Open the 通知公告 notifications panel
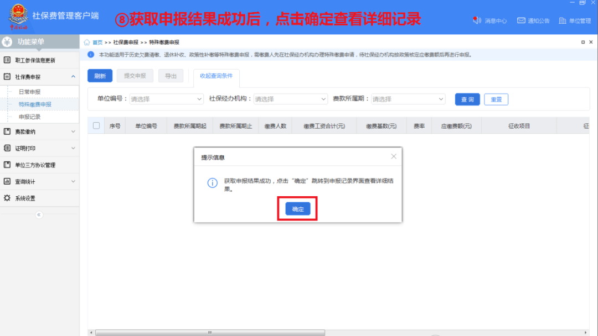 [534, 20]
